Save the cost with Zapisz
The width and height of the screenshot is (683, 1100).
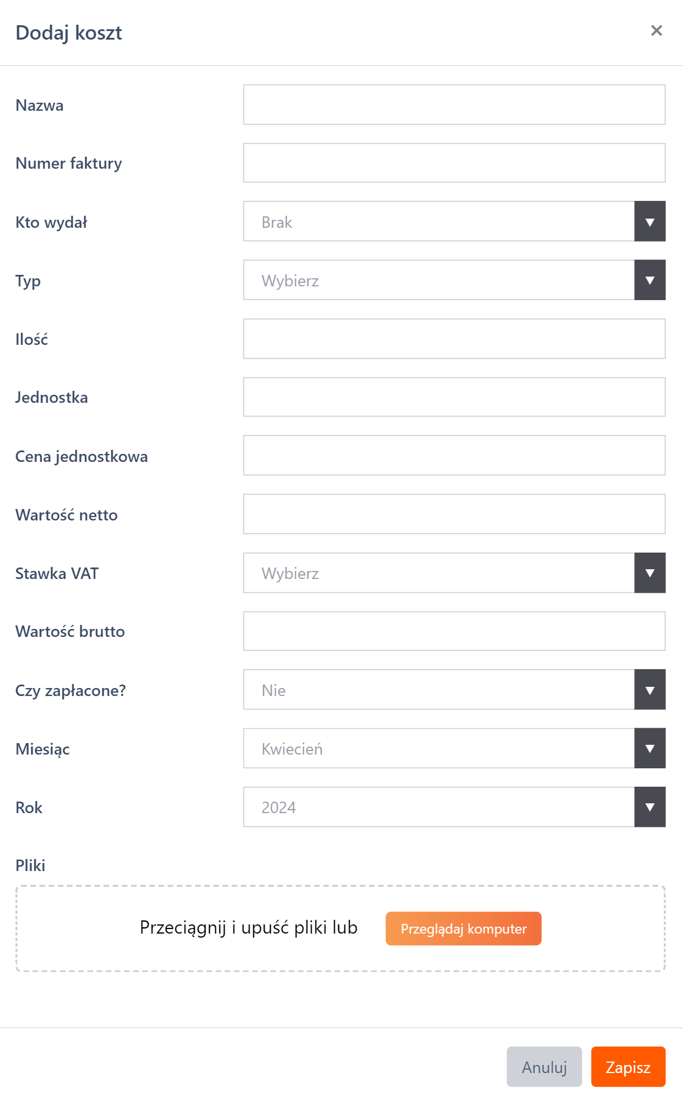tap(628, 1067)
